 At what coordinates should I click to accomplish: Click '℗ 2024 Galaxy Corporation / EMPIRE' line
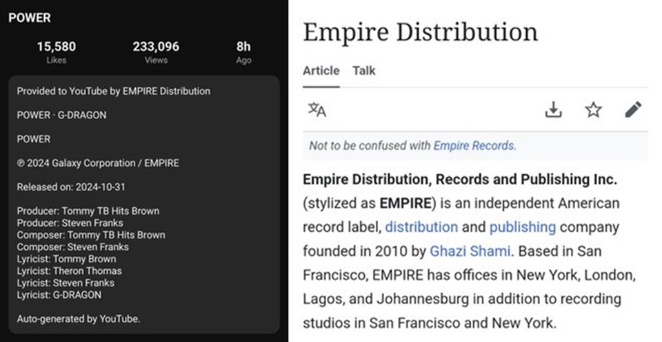(98, 163)
